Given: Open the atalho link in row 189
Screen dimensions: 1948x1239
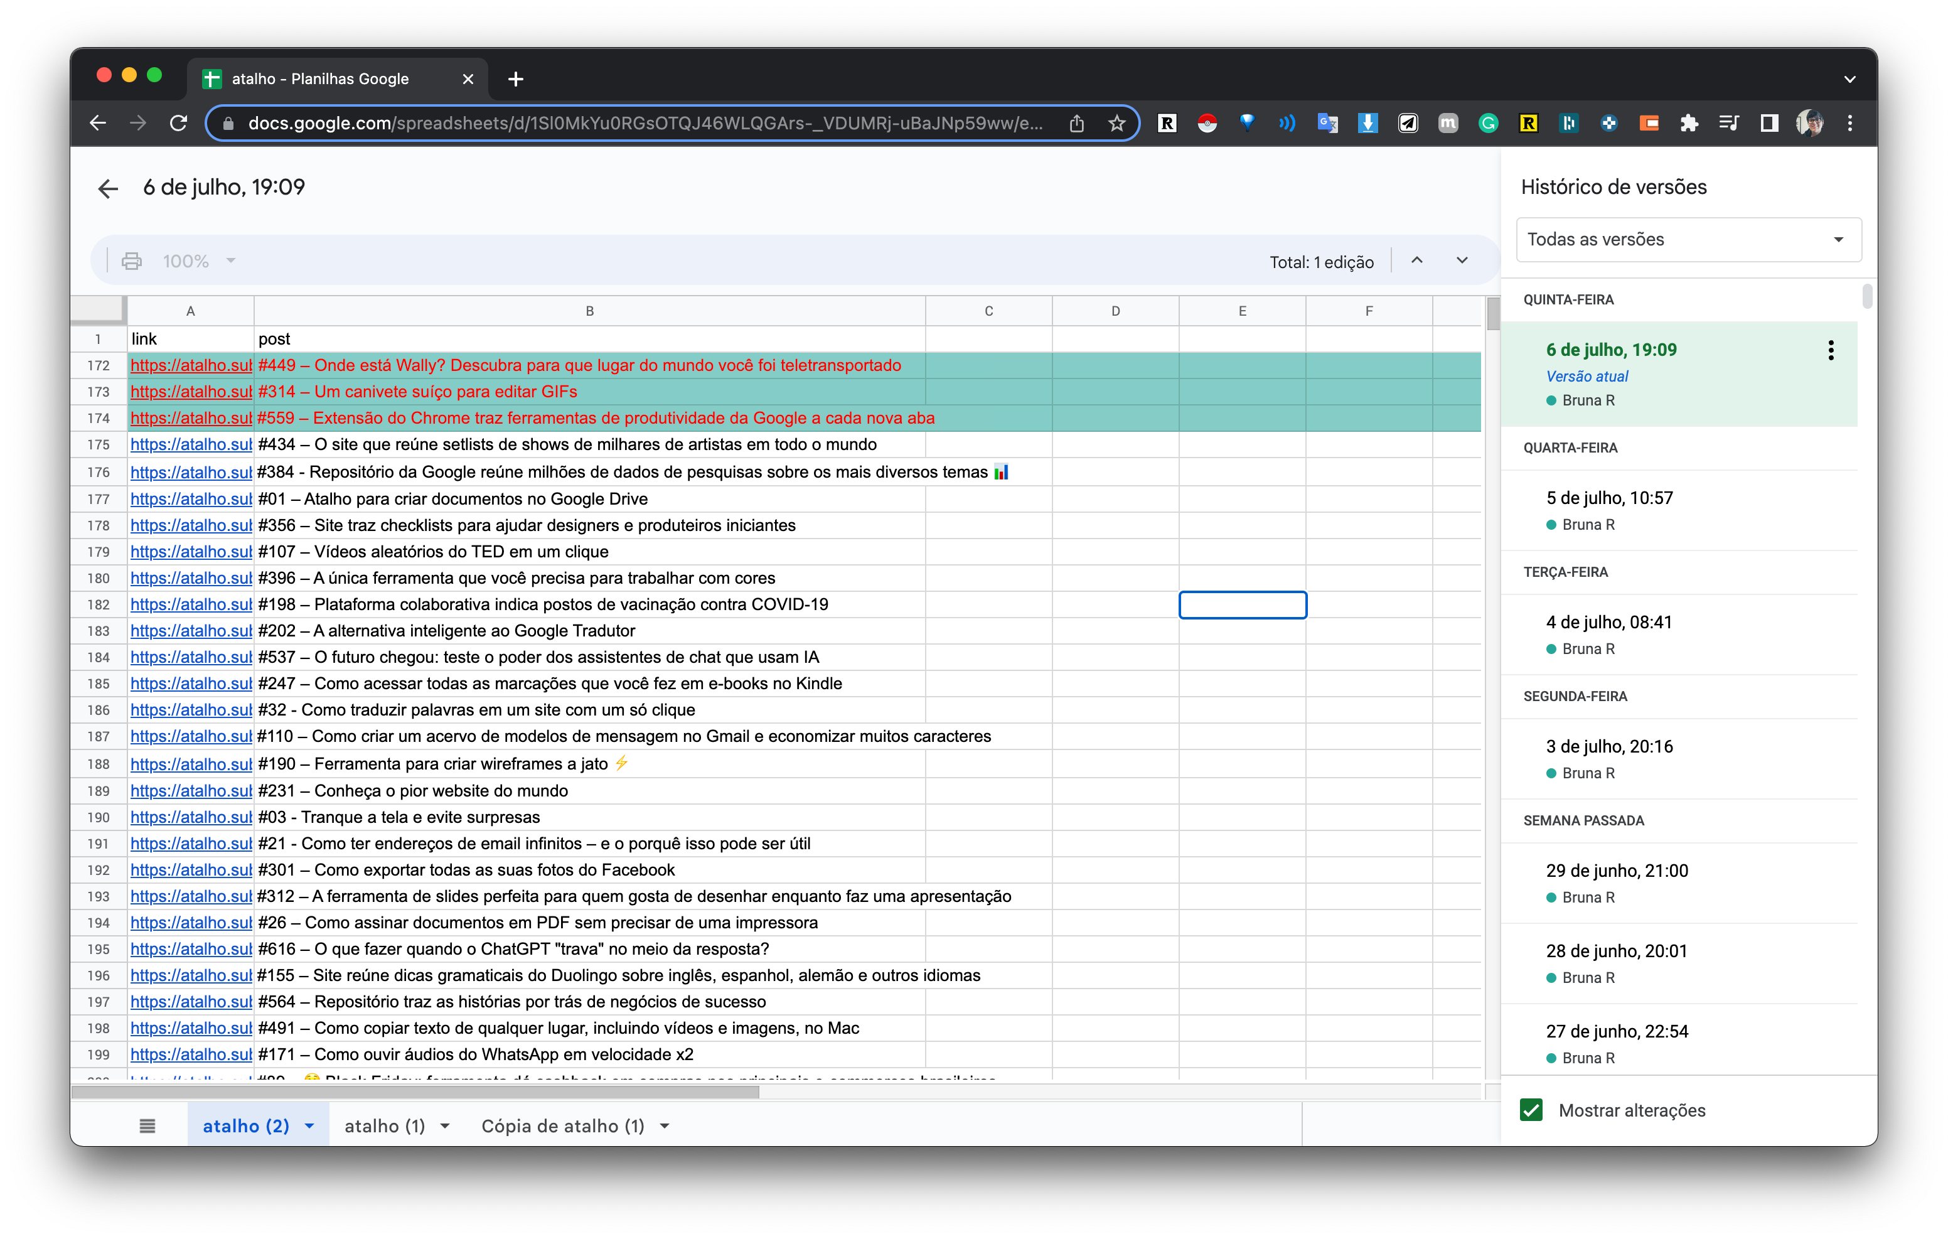Looking at the screenshot, I should (x=191, y=791).
